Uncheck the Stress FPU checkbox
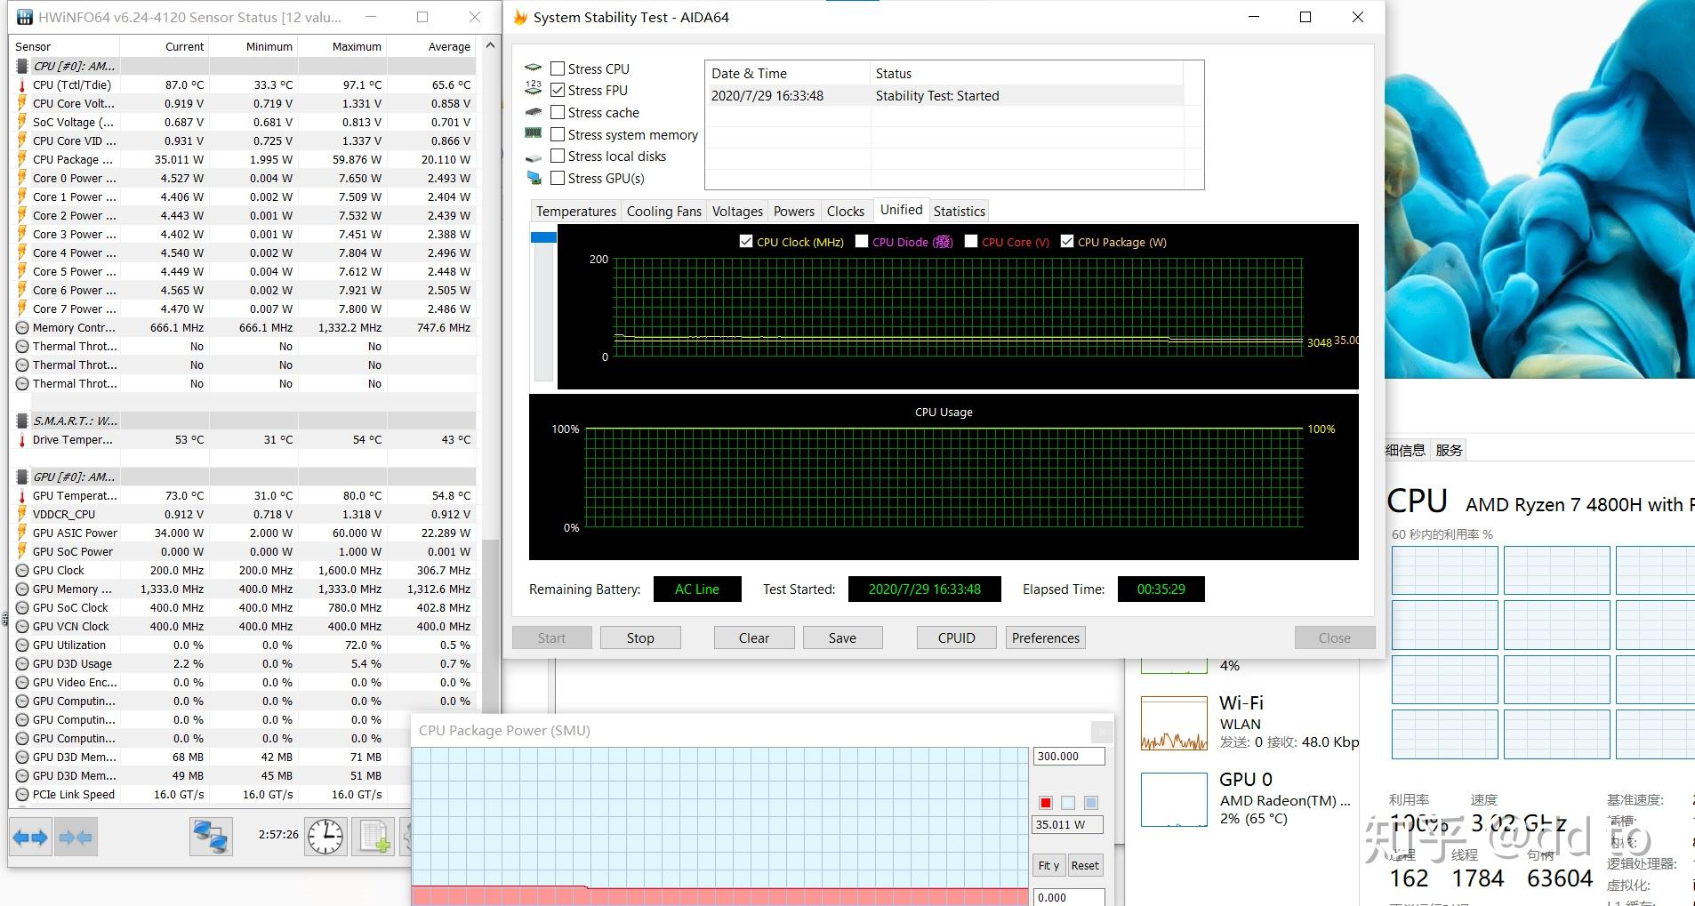Viewport: 1695px width, 906px height. point(558,90)
